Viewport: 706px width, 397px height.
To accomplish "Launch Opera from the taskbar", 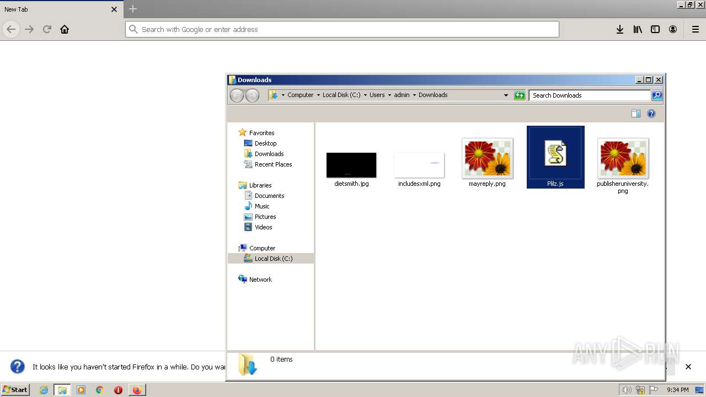I will coord(118,390).
